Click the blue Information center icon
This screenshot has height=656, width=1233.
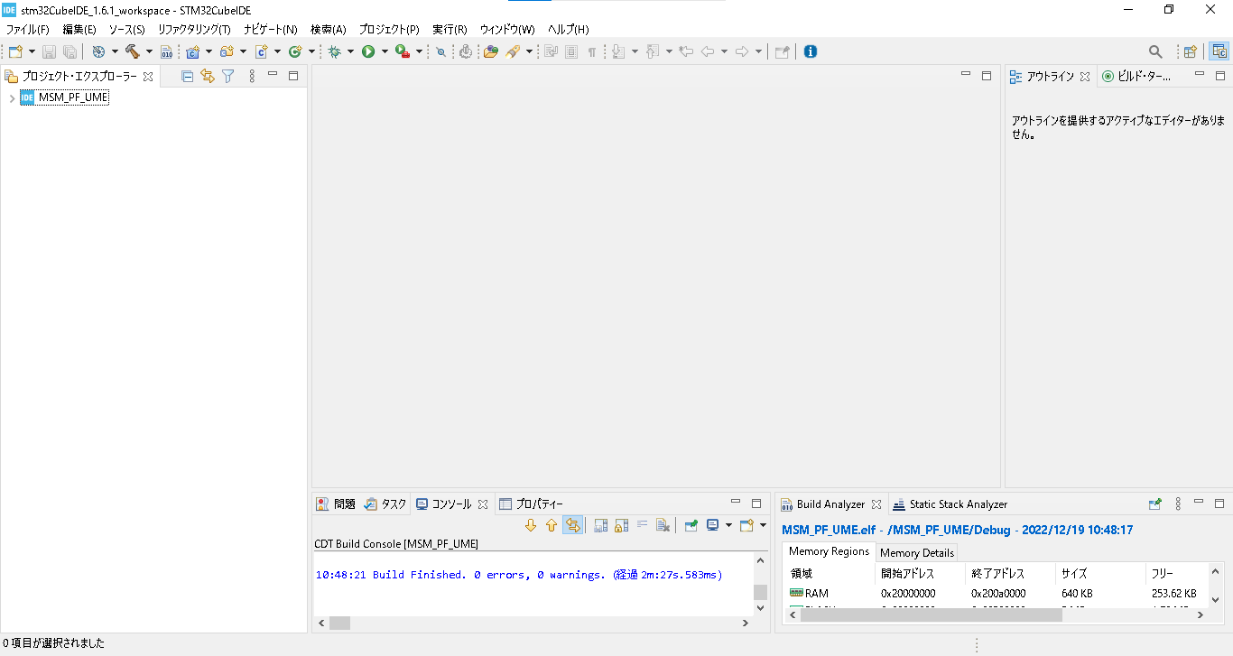811,51
